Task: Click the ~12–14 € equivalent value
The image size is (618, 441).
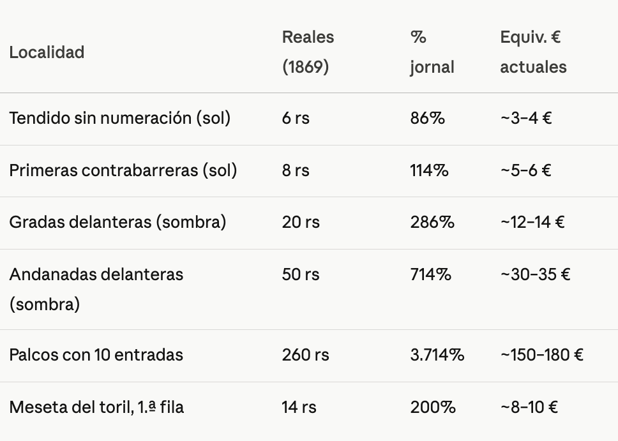Action: click(532, 222)
